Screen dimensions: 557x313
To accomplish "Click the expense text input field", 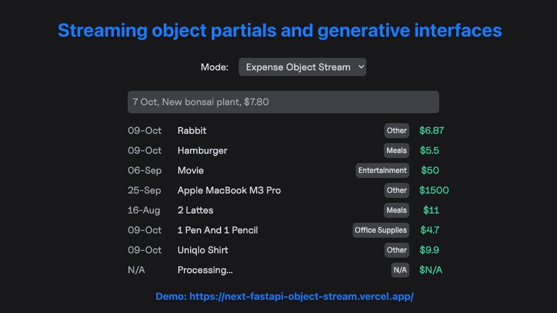I will [x=283, y=102].
